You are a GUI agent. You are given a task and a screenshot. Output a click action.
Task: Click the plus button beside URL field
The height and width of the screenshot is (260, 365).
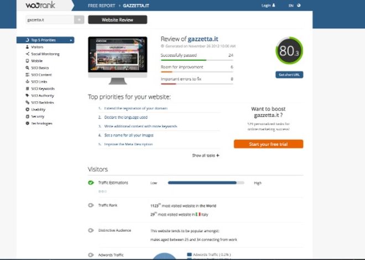[x=79, y=20]
